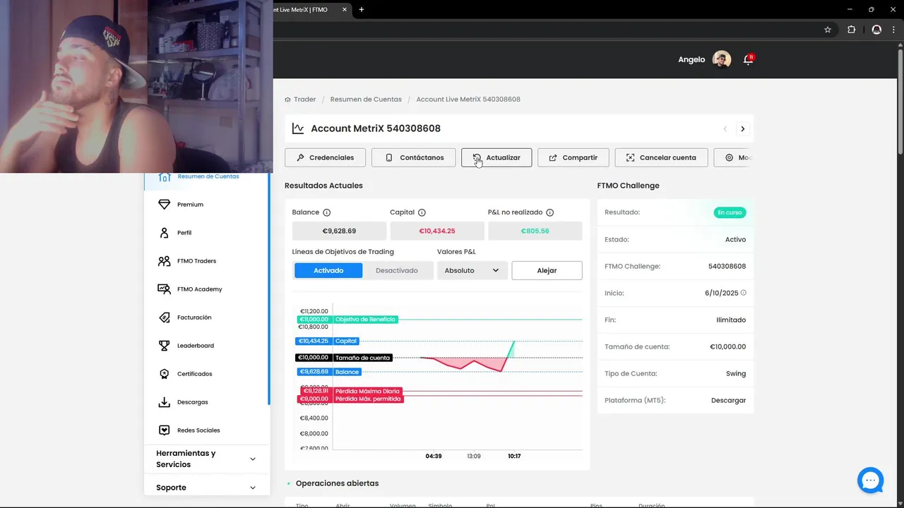
Task: Click the En curso status badge
Action: [x=730, y=212]
